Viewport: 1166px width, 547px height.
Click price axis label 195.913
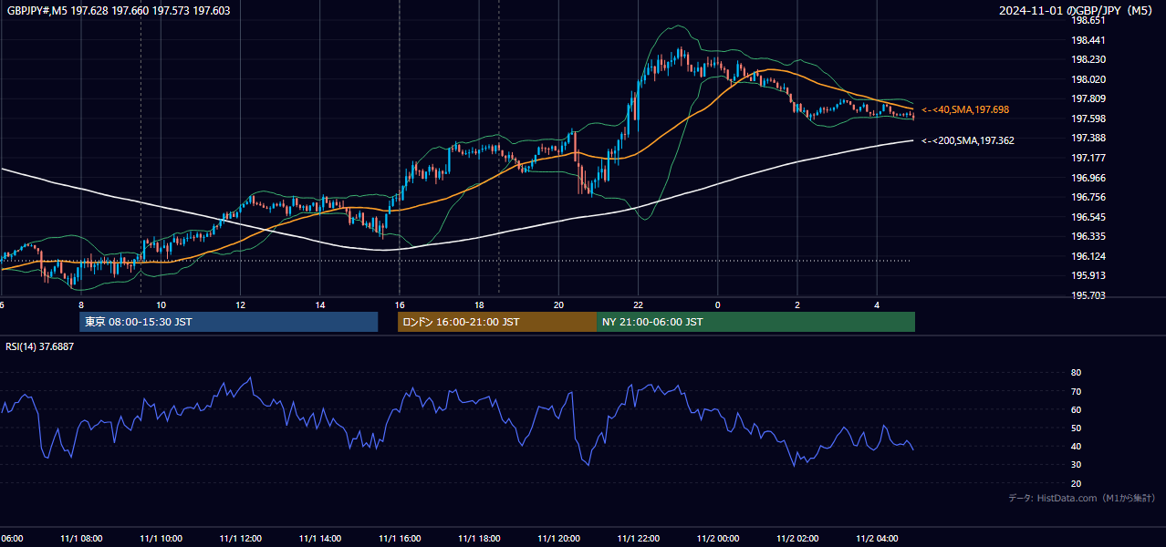[x=1088, y=275]
